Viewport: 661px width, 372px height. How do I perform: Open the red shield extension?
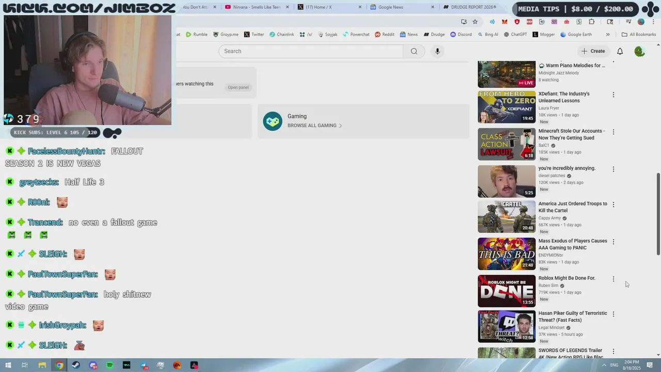click(x=517, y=22)
